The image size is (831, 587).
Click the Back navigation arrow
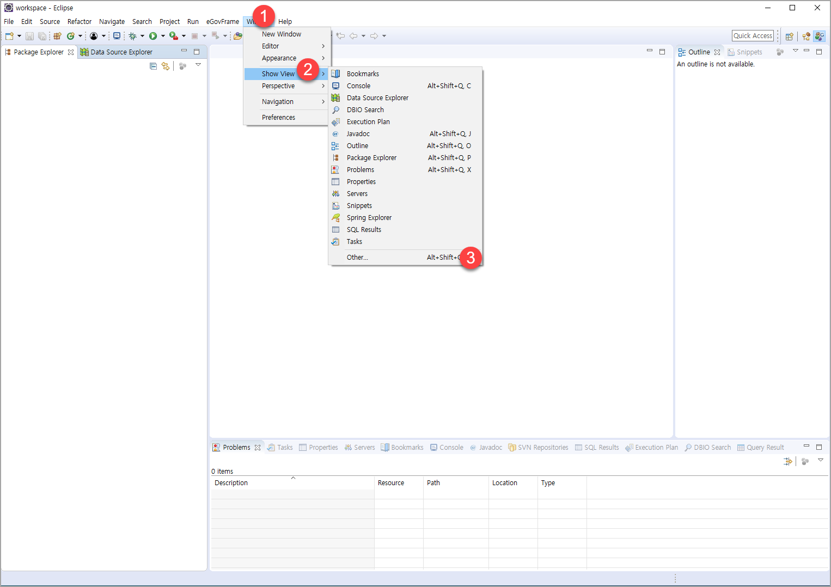click(353, 36)
